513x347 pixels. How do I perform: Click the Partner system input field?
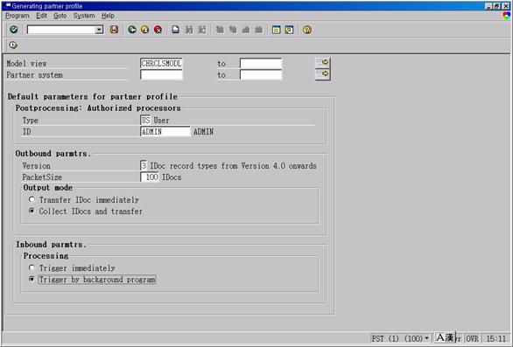(161, 75)
